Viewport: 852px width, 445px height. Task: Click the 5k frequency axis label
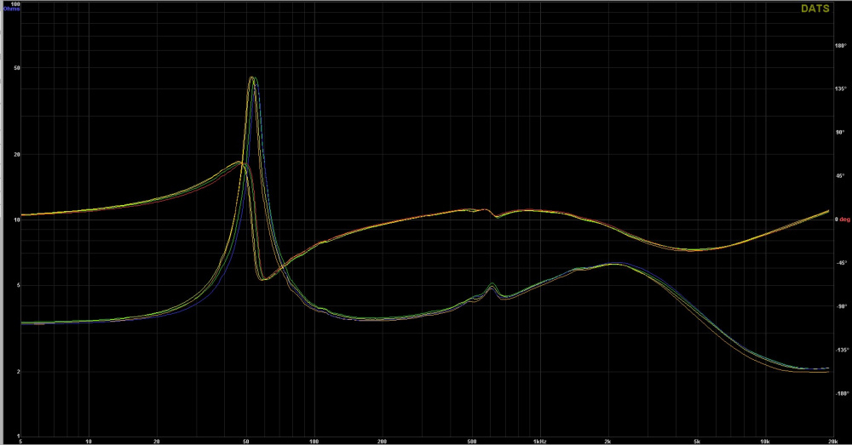tap(697, 442)
